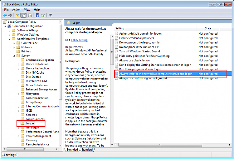Select the Net Logon tree item

[x=32, y=128]
